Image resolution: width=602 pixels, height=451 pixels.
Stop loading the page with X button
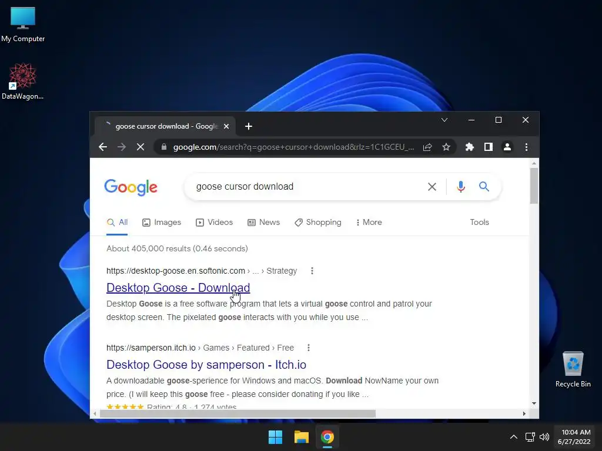[141, 147]
